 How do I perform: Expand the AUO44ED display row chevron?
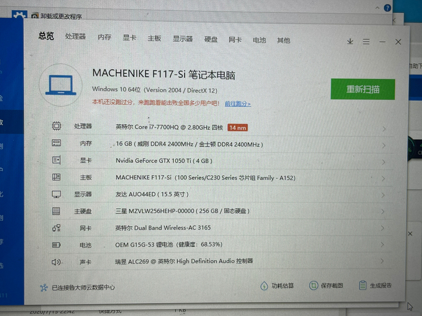click(383, 195)
